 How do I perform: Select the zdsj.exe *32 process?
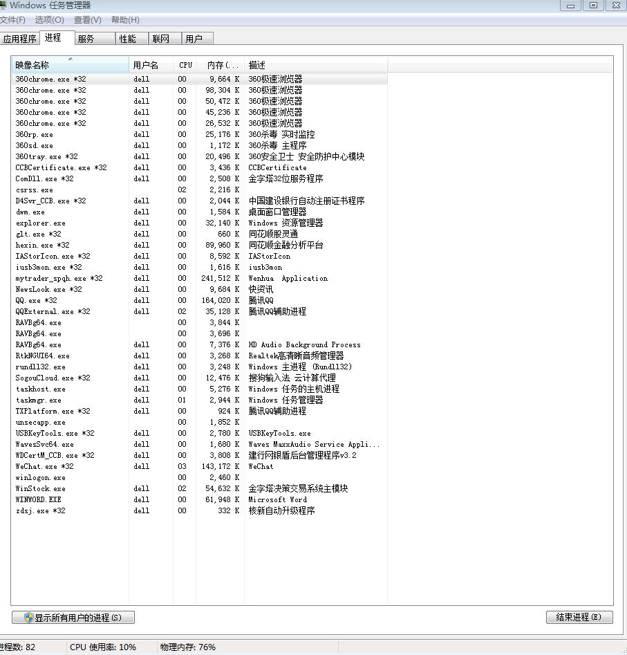point(200,511)
